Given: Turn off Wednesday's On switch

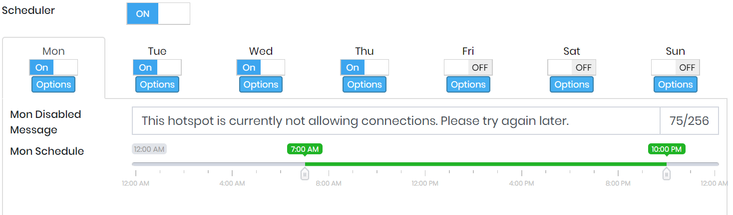Looking at the screenshot, I should pos(261,67).
